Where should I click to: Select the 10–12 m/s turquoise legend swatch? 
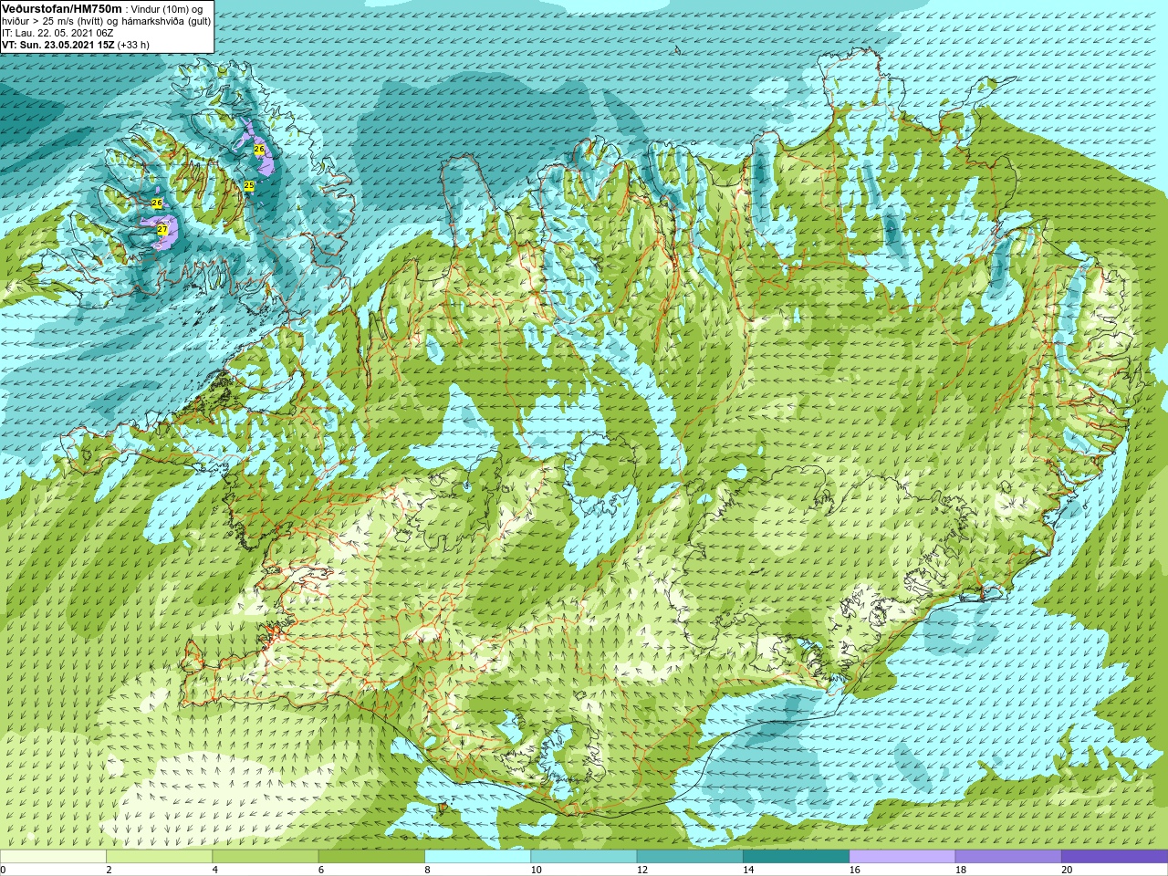coord(584,857)
